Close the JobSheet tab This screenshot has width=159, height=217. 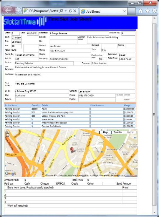(x=125, y=11)
